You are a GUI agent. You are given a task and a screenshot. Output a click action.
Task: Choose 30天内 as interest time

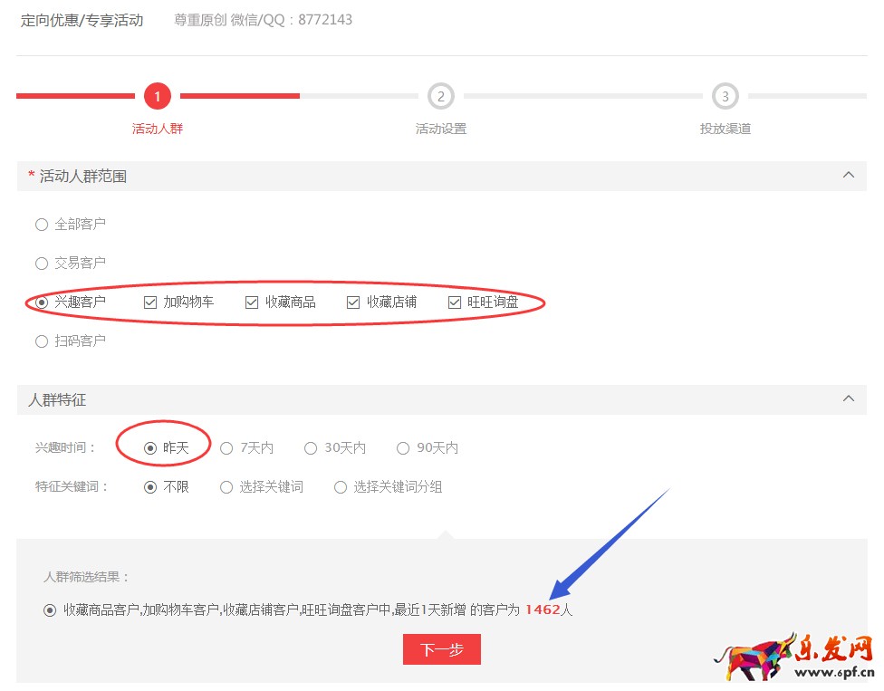tap(311, 448)
